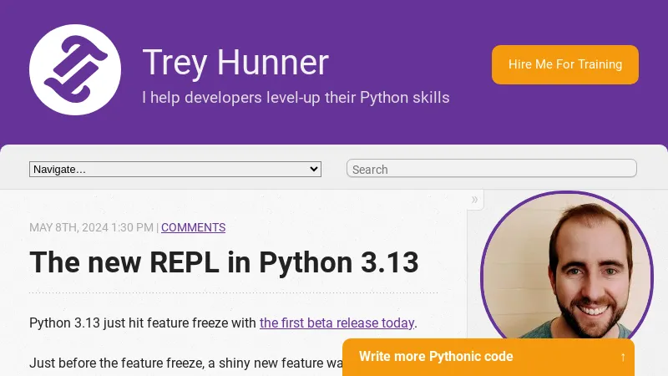668x376 pixels.
Task: Click the Trey Hunner circular logo
Action: click(75, 69)
